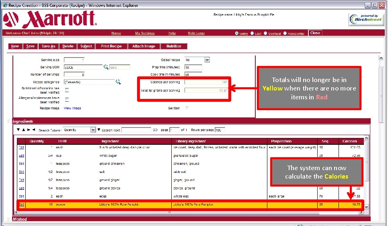The height and width of the screenshot is (226, 388).
Task: Edit the white sugar ingredient row
Action: [22, 156]
